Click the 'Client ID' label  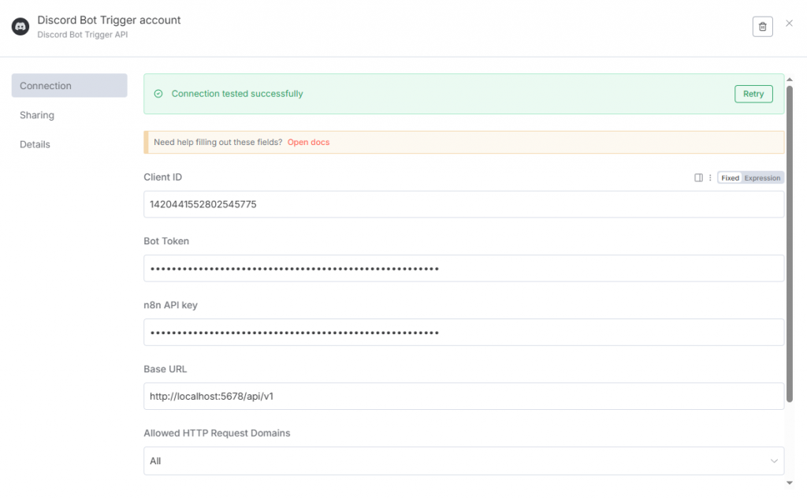[162, 177]
